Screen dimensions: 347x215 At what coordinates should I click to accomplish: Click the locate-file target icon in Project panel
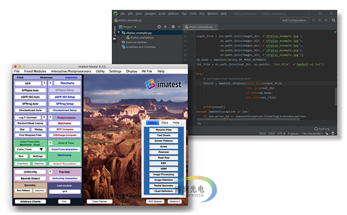point(159,27)
